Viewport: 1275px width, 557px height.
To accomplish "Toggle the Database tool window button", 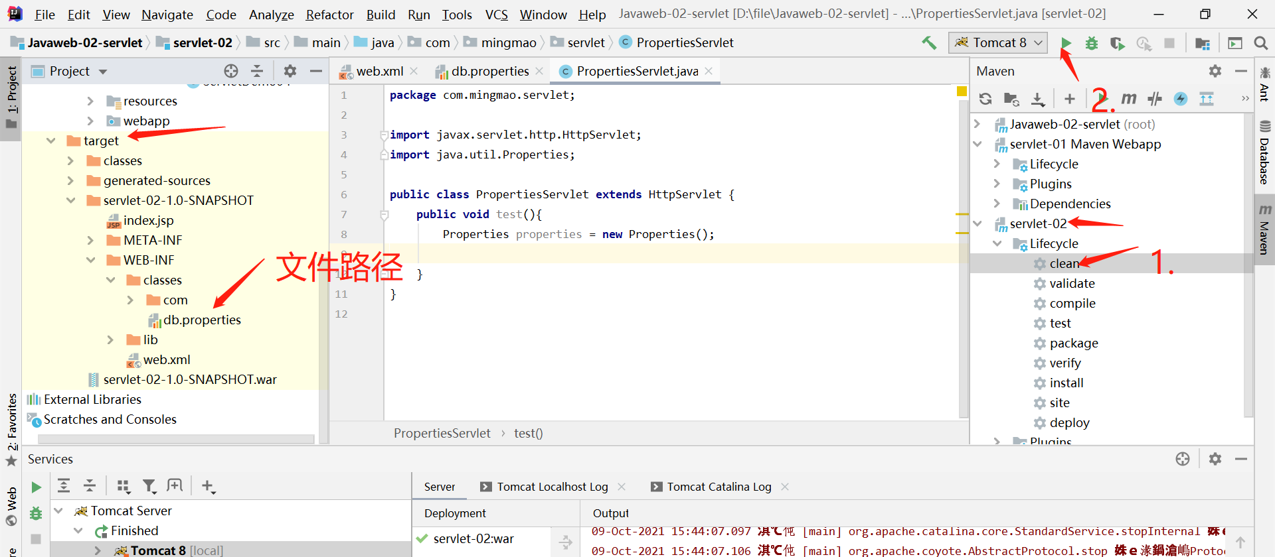I will coord(1264,153).
